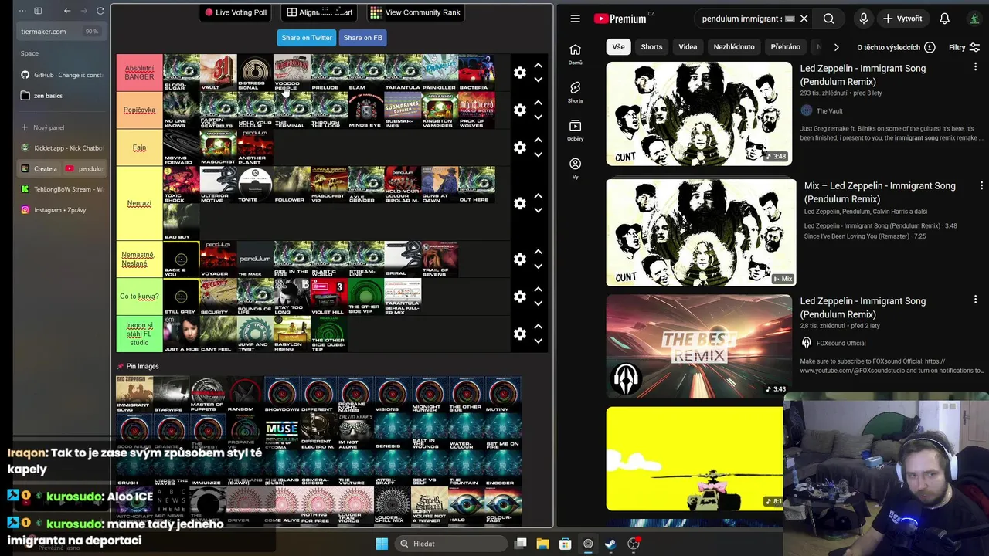Move Fajn tier up with arrow
Image resolution: width=989 pixels, height=556 pixels.
[x=539, y=141]
